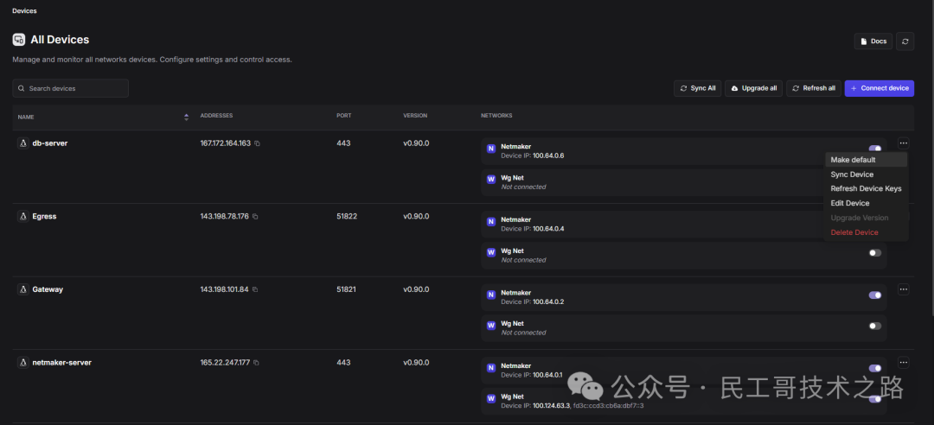Click the Upgrade all button

tap(753, 88)
